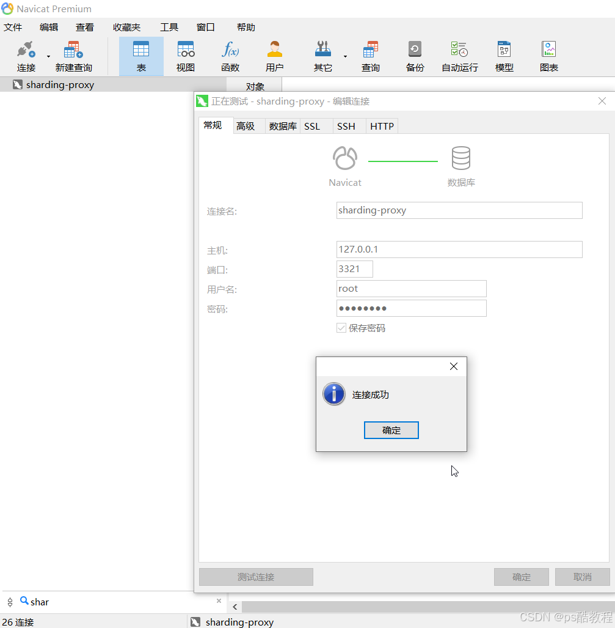
Task: Close the connection success message box
Action: tap(454, 366)
